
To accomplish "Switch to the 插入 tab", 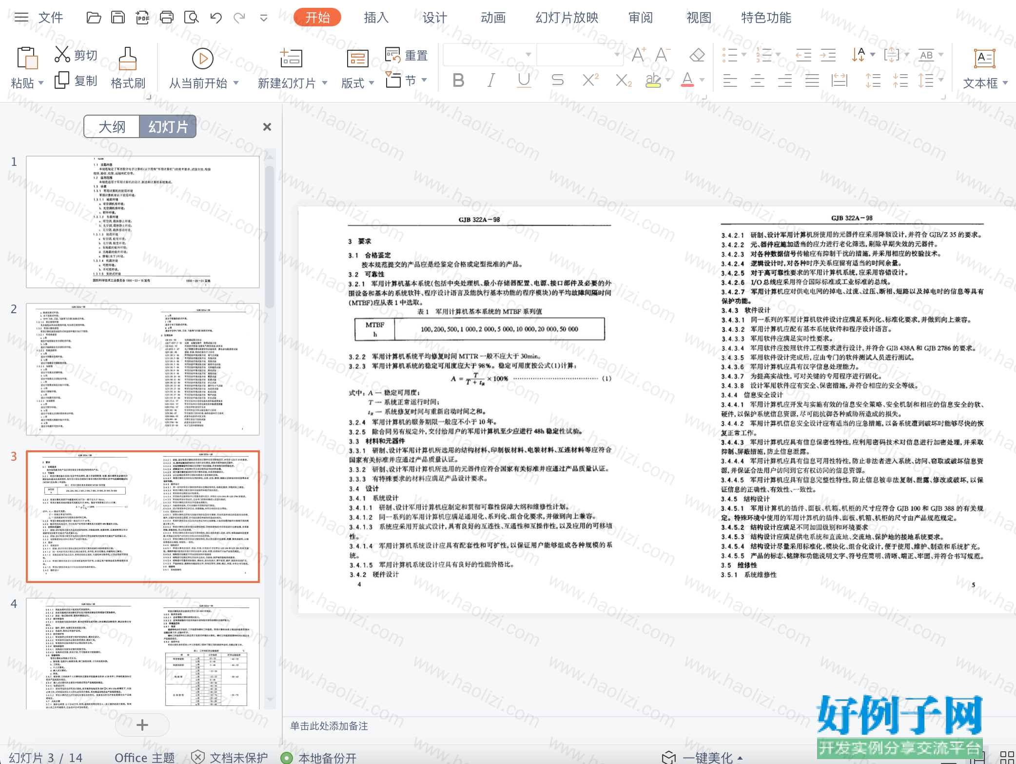I will click(376, 18).
